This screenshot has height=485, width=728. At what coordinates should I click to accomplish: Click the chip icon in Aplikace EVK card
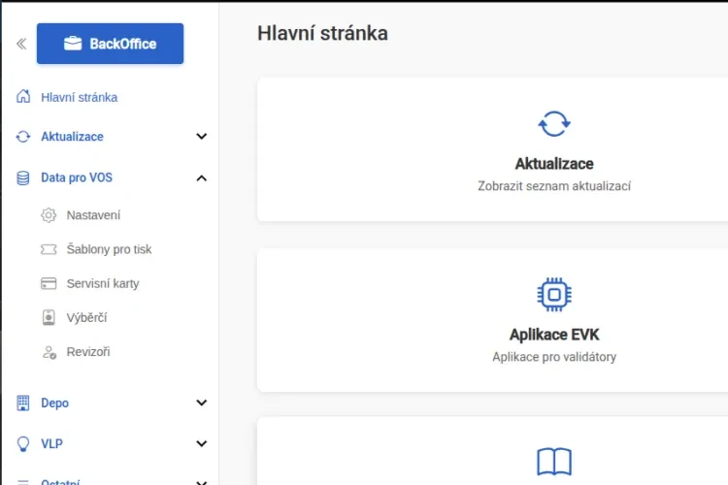[x=554, y=294]
